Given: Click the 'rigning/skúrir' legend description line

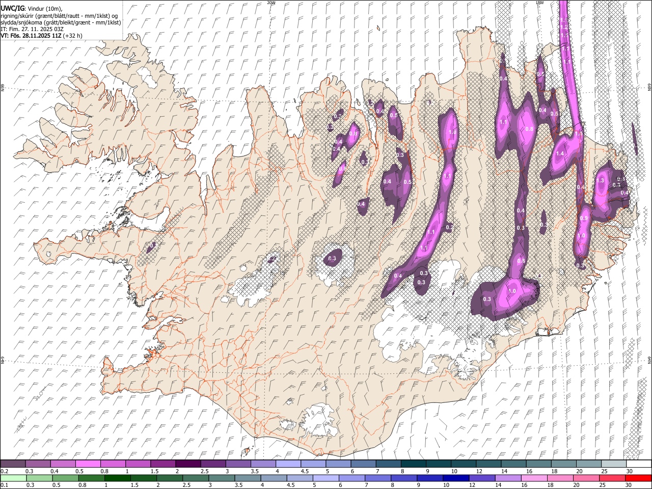Looking at the screenshot, I should pyautogui.click(x=59, y=15).
